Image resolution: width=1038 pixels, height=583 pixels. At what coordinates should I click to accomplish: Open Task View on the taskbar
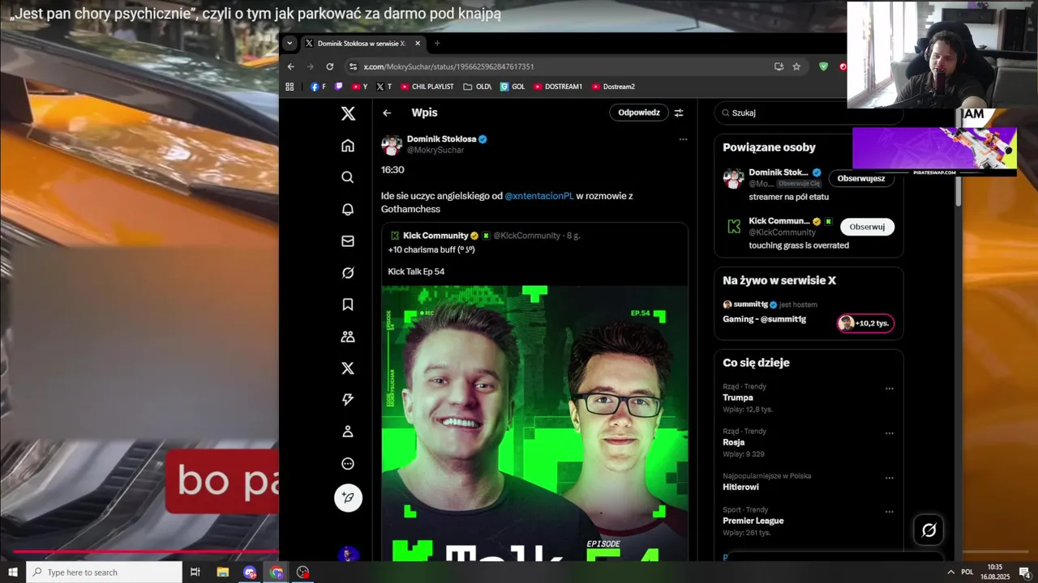click(x=195, y=572)
